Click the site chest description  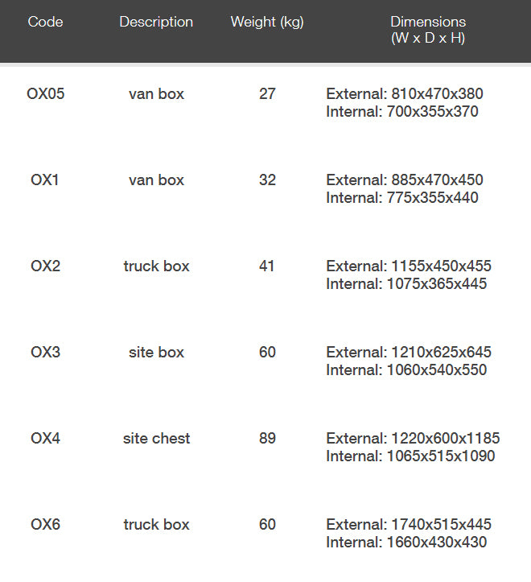(x=156, y=439)
